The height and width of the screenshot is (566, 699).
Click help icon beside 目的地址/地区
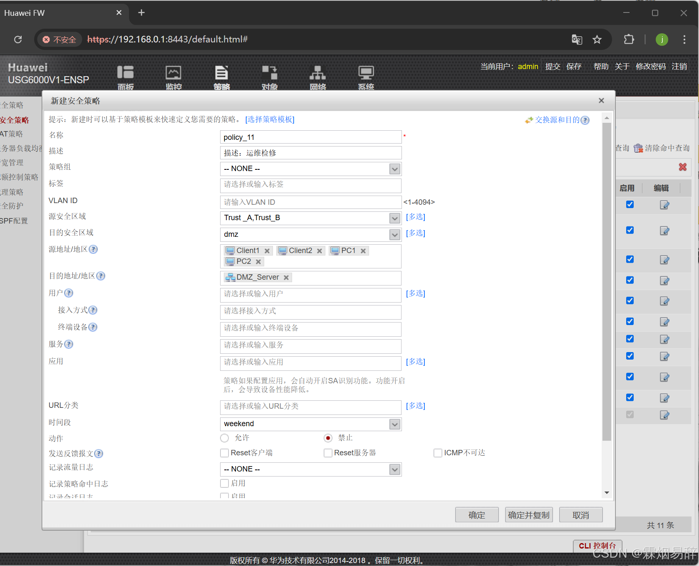coord(101,276)
